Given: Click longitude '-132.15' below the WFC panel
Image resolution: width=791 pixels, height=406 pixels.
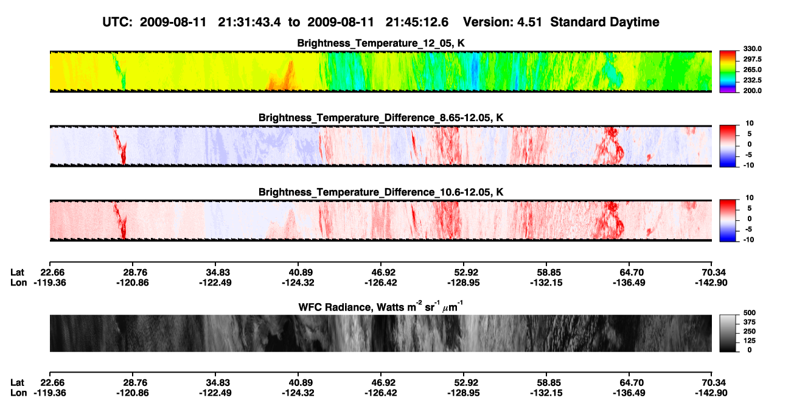Looking at the screenshot, I should pyautogui.click(x=546, y=393).
